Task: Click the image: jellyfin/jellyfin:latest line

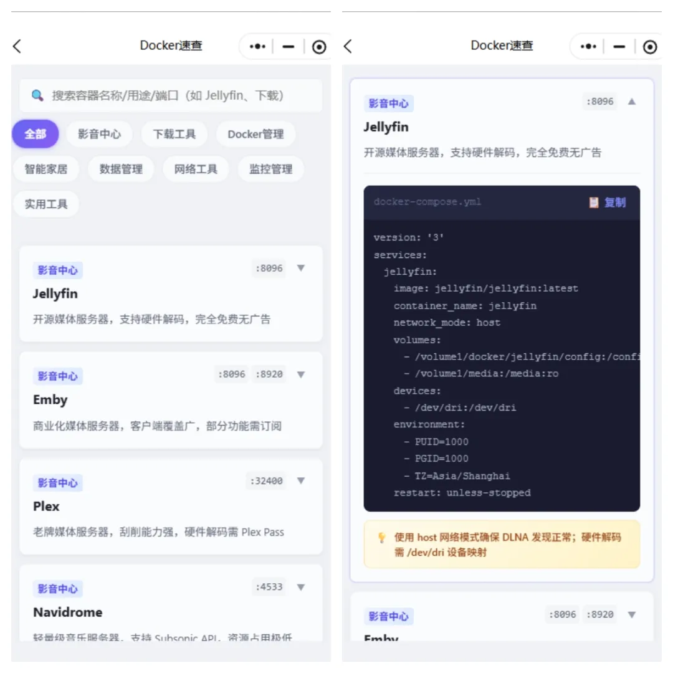Action: click(486, 289)
